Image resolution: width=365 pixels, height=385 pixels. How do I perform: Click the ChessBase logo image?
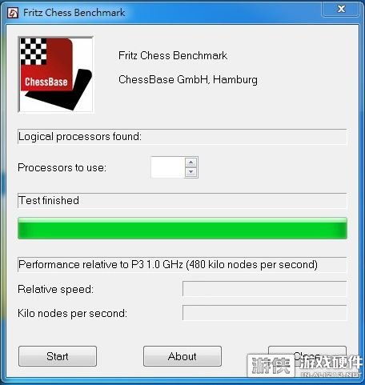56,74
